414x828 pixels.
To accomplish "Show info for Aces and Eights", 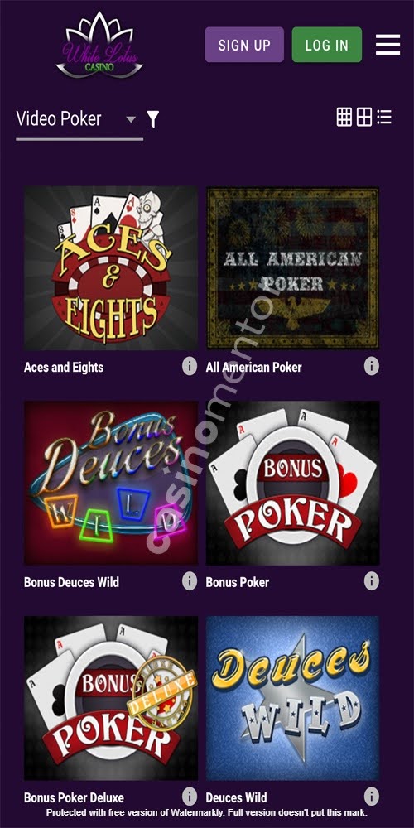I will [x=190, y=366].
